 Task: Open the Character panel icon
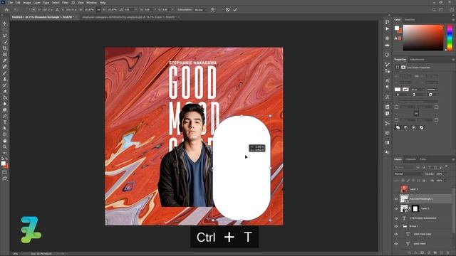click(x=387, y=80)
